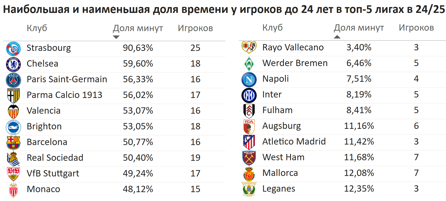This screenshot has height=201, width=446.
Task: Click the right table Доля минут header
Action: coord(359,28)
